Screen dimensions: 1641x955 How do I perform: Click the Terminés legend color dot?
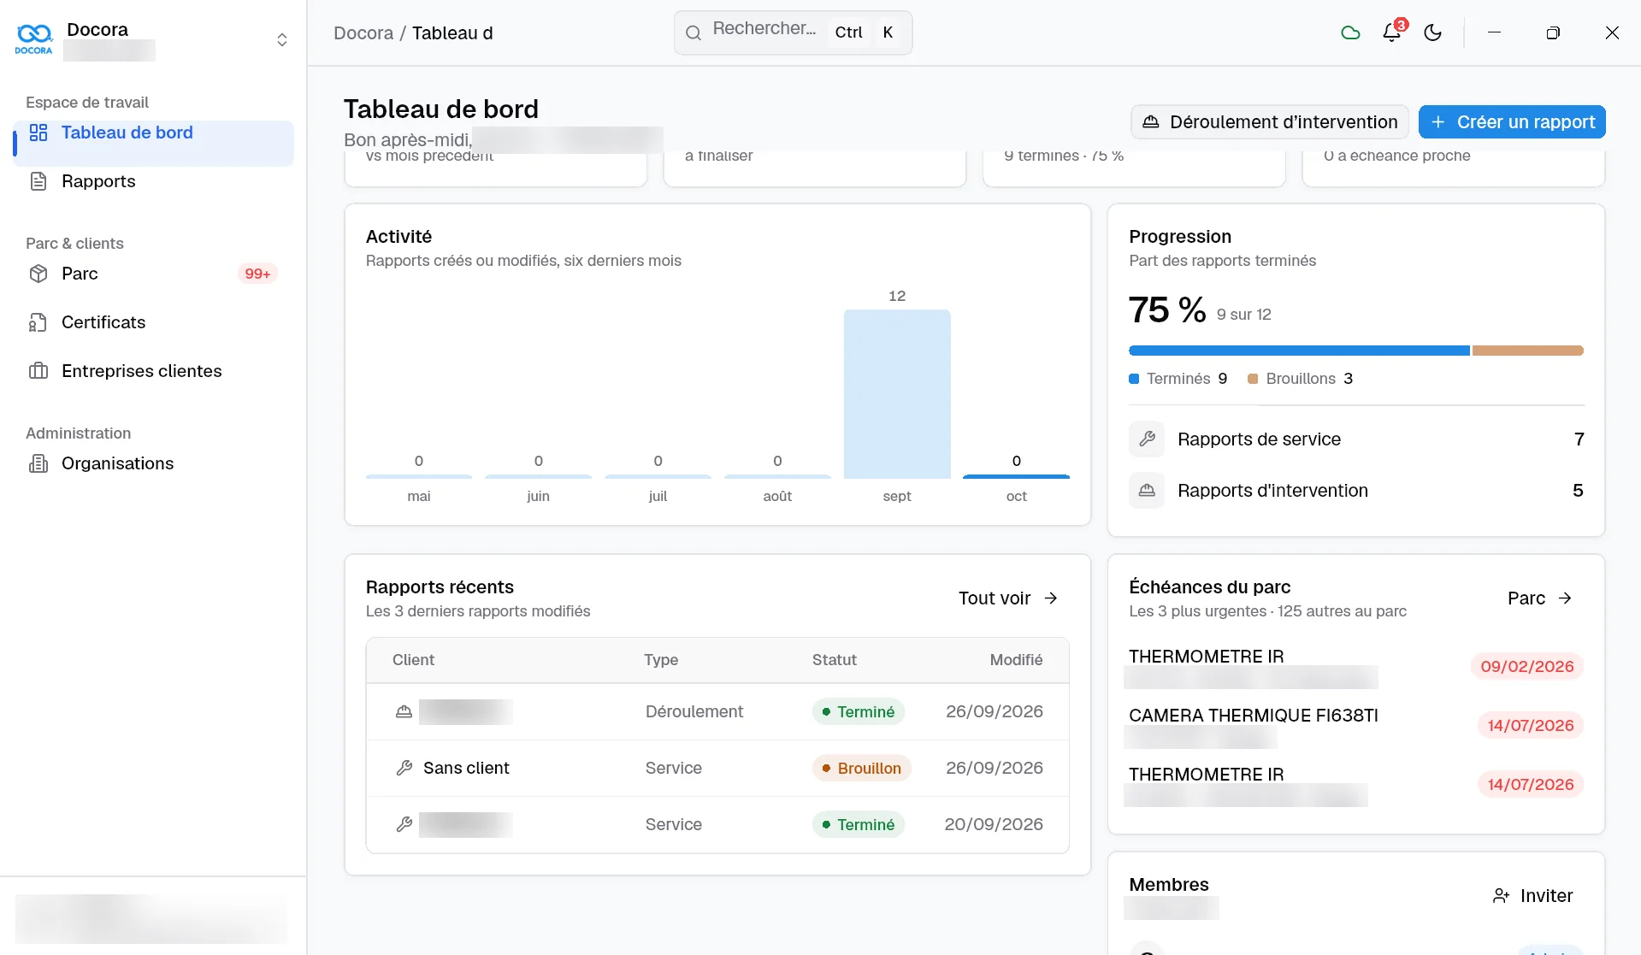(x=1134, y=379)
